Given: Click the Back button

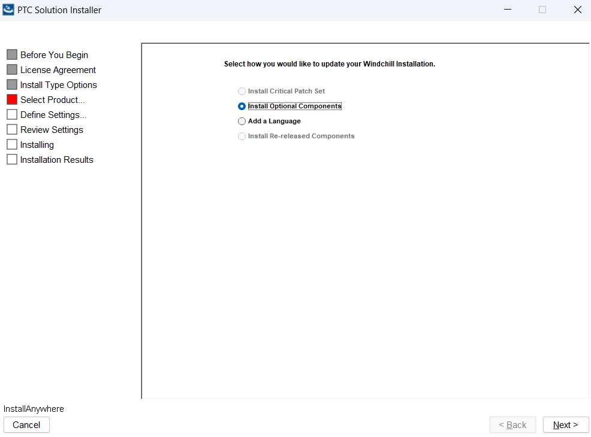Looking at the screenshot, I should click(x=512, y=425).
